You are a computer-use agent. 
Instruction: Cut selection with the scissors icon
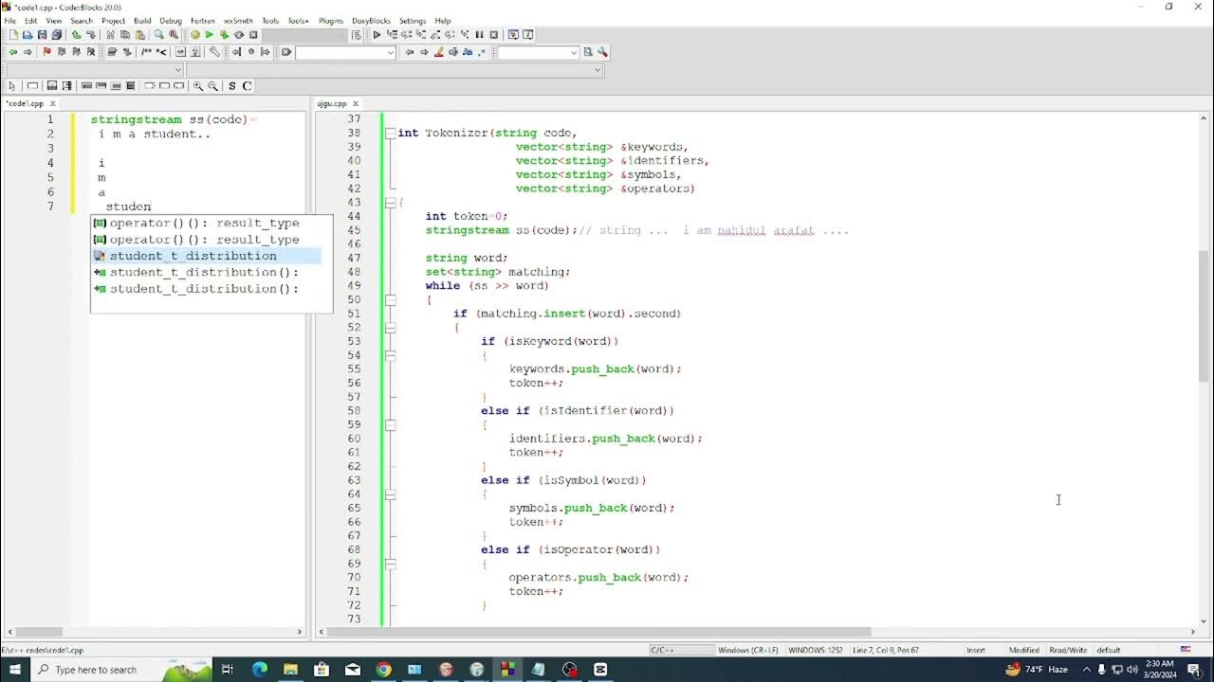point(110,35)
